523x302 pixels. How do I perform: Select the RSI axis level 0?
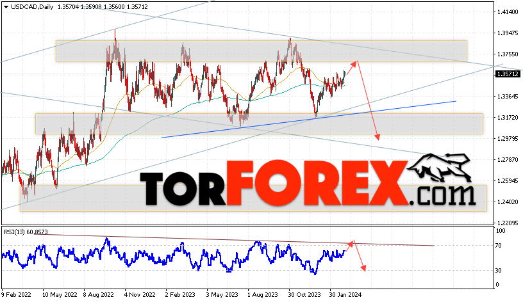[x=497, y=285]
